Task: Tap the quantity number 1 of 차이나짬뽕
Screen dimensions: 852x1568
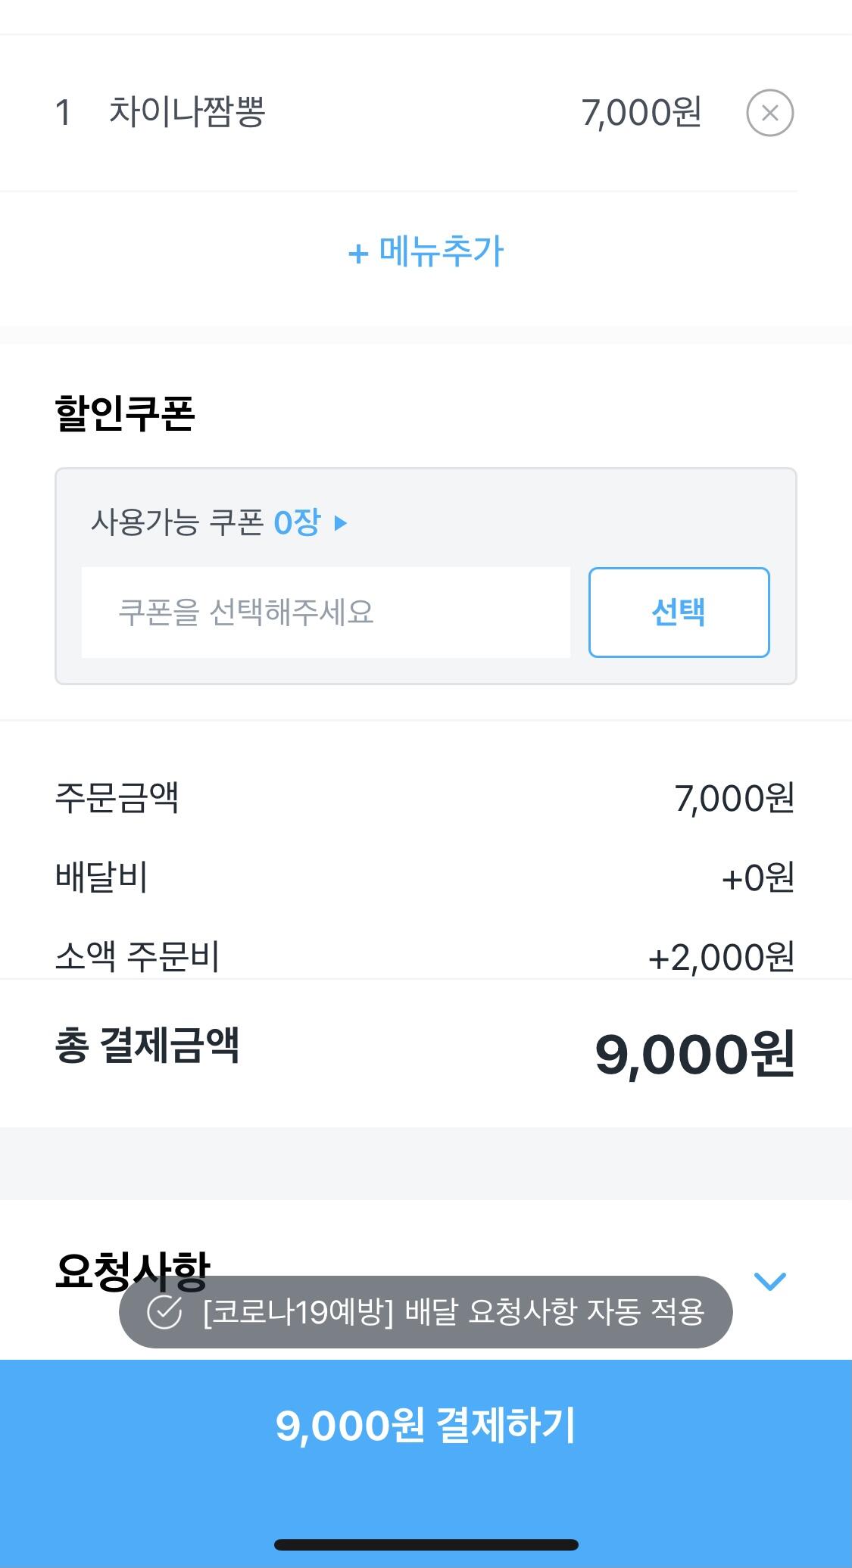Action: 63,114
